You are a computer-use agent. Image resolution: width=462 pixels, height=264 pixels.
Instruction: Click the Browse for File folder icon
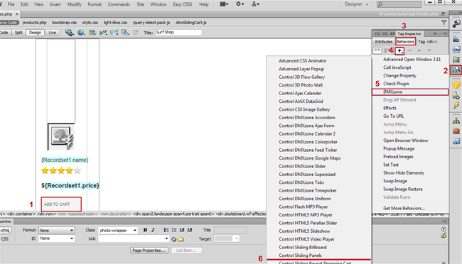click(181, 239)
